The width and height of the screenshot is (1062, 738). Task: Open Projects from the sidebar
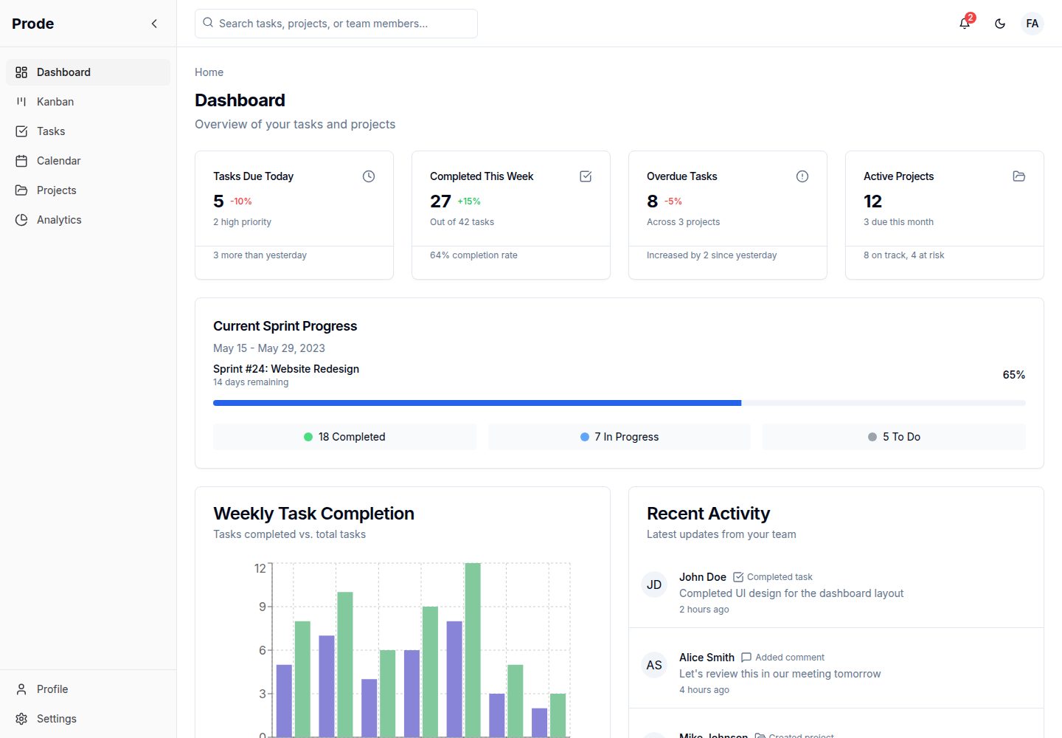(88, 190)
